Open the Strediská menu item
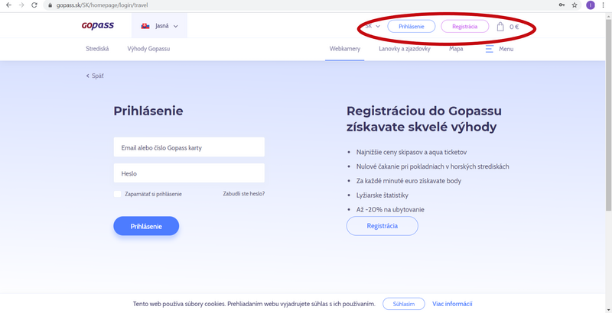This screenshot has height=313, width=612. [97, 49]
